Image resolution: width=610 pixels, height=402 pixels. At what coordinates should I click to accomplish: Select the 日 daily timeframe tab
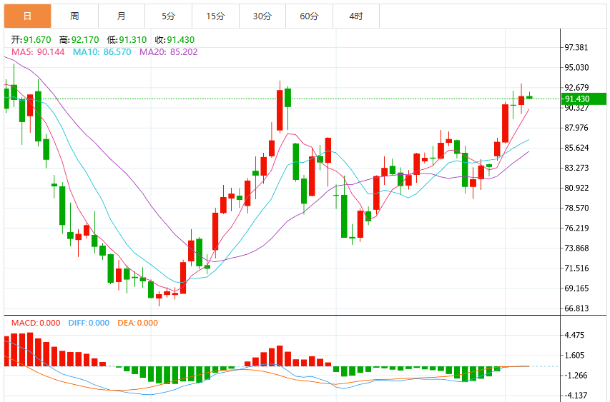click(x=28, y=16)
